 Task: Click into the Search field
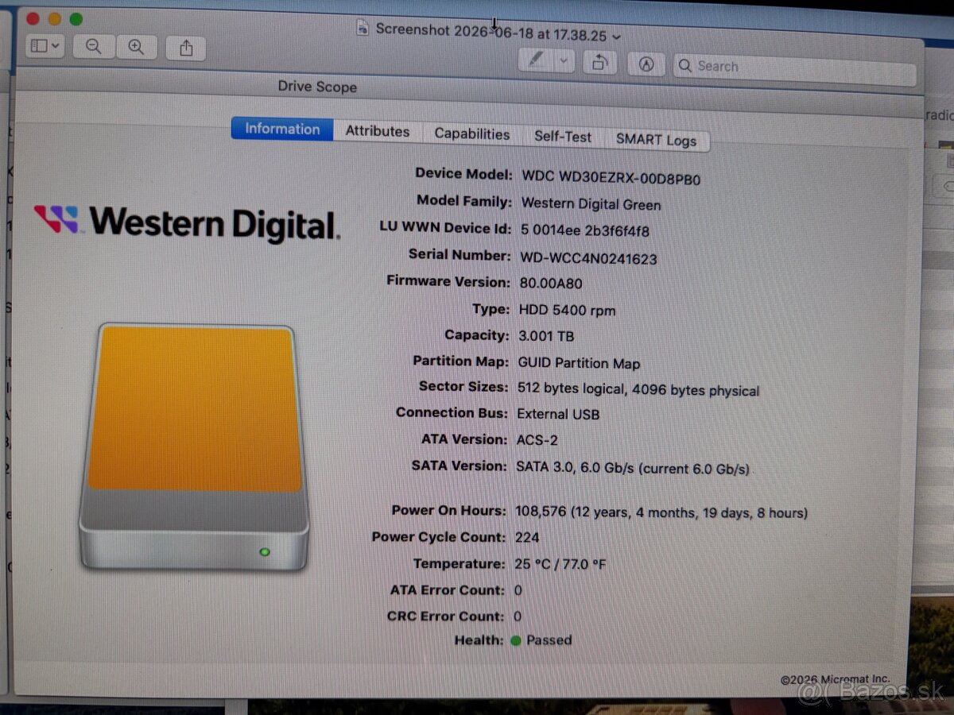[794, 68]
